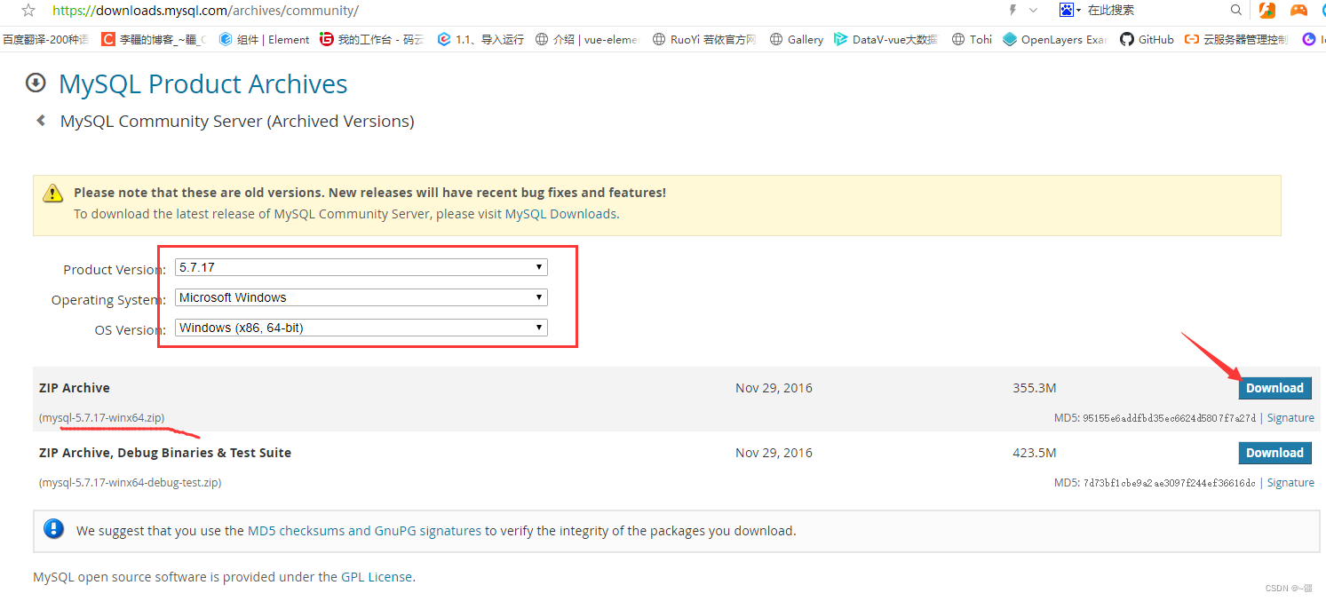Open the CSDN 李疆的博客 bookmark

point(154,39)
